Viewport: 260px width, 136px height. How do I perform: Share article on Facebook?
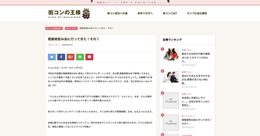pos(61,57)
